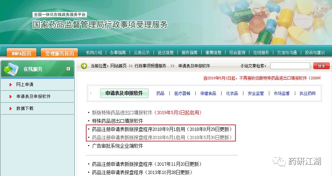Switch to 化妆品 category link
This screenshot has height=176, width=332.
pos(232,93)
